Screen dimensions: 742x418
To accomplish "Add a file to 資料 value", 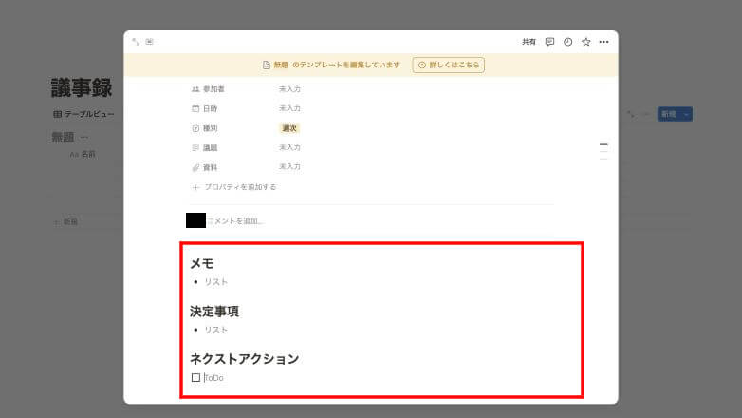I will tap(289, 167).
